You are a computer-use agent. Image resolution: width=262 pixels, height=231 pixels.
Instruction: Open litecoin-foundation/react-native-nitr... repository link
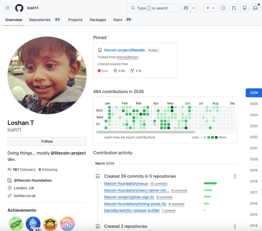(x=136, y=190)
